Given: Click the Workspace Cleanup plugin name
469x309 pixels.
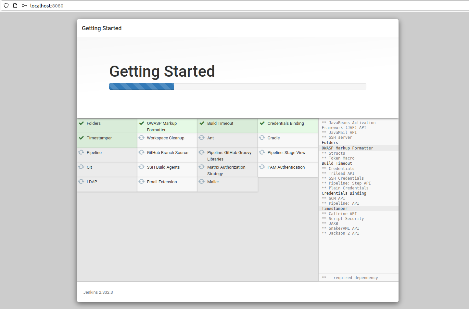Looking at the screenshot, I should (x=166, y=138).
